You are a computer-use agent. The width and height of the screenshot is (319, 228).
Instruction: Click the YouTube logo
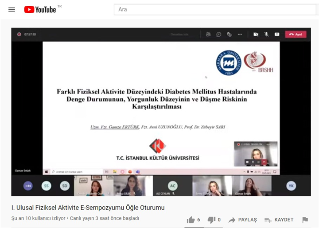pos(40,9)
